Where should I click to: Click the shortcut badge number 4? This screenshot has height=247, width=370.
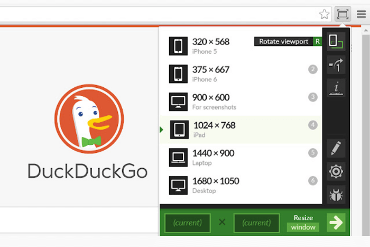coord(313,125)
